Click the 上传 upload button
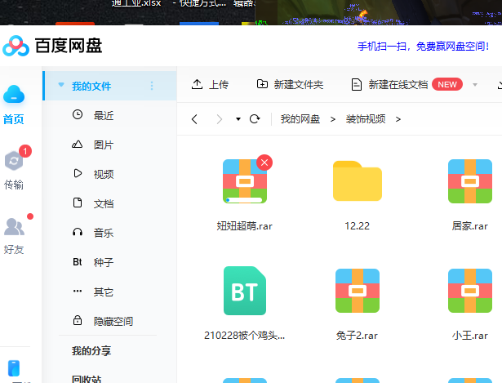502x383 pixels. pyautogui.click(x=210, y=84)
